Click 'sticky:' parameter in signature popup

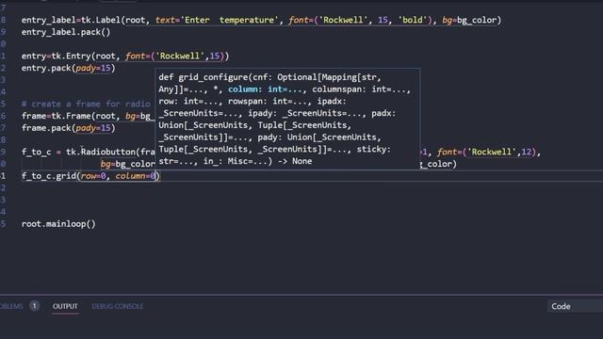pyautogui.click(x=373, y=149)
